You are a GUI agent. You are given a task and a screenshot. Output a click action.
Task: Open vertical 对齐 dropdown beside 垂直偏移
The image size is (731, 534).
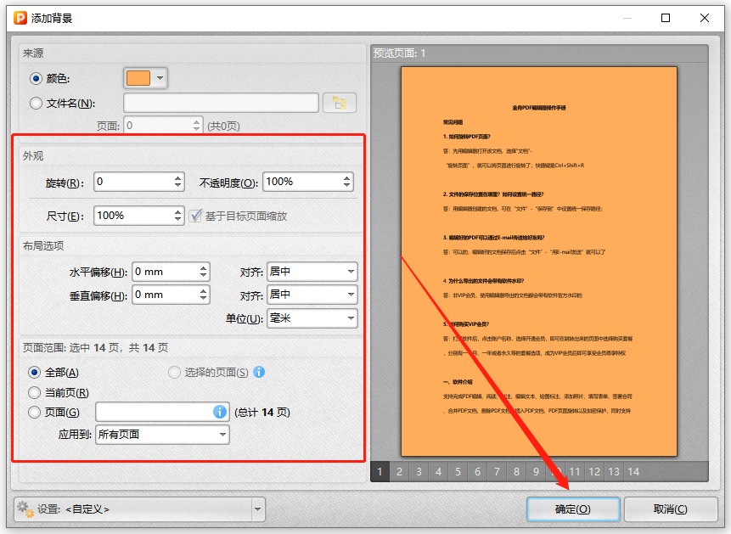point(312,295)
